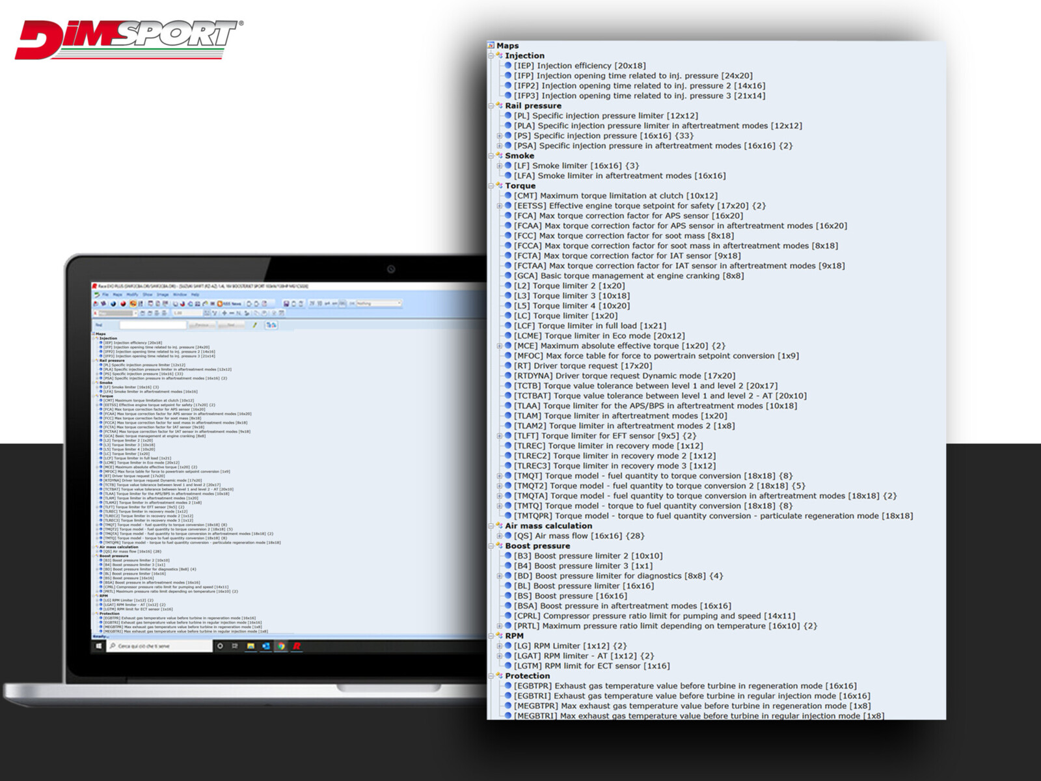The height and width of the screenshot is (781, 1041).
Task: Click the Maps root icon in large tree
Action: [x=491, y=46]
